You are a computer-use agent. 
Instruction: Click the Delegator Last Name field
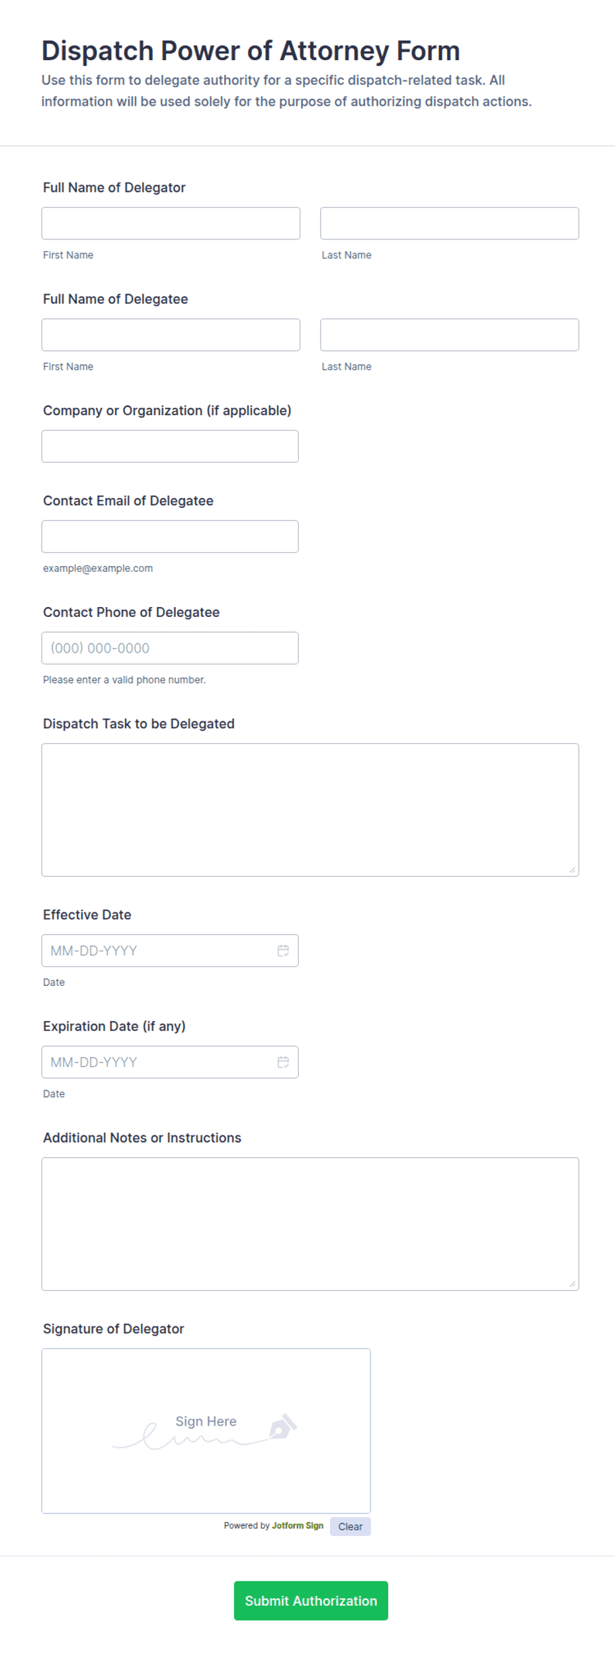[x=450, y=223]
